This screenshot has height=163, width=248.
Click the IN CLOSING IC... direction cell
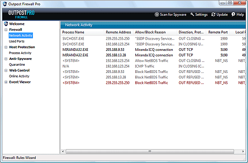point(191,66)
